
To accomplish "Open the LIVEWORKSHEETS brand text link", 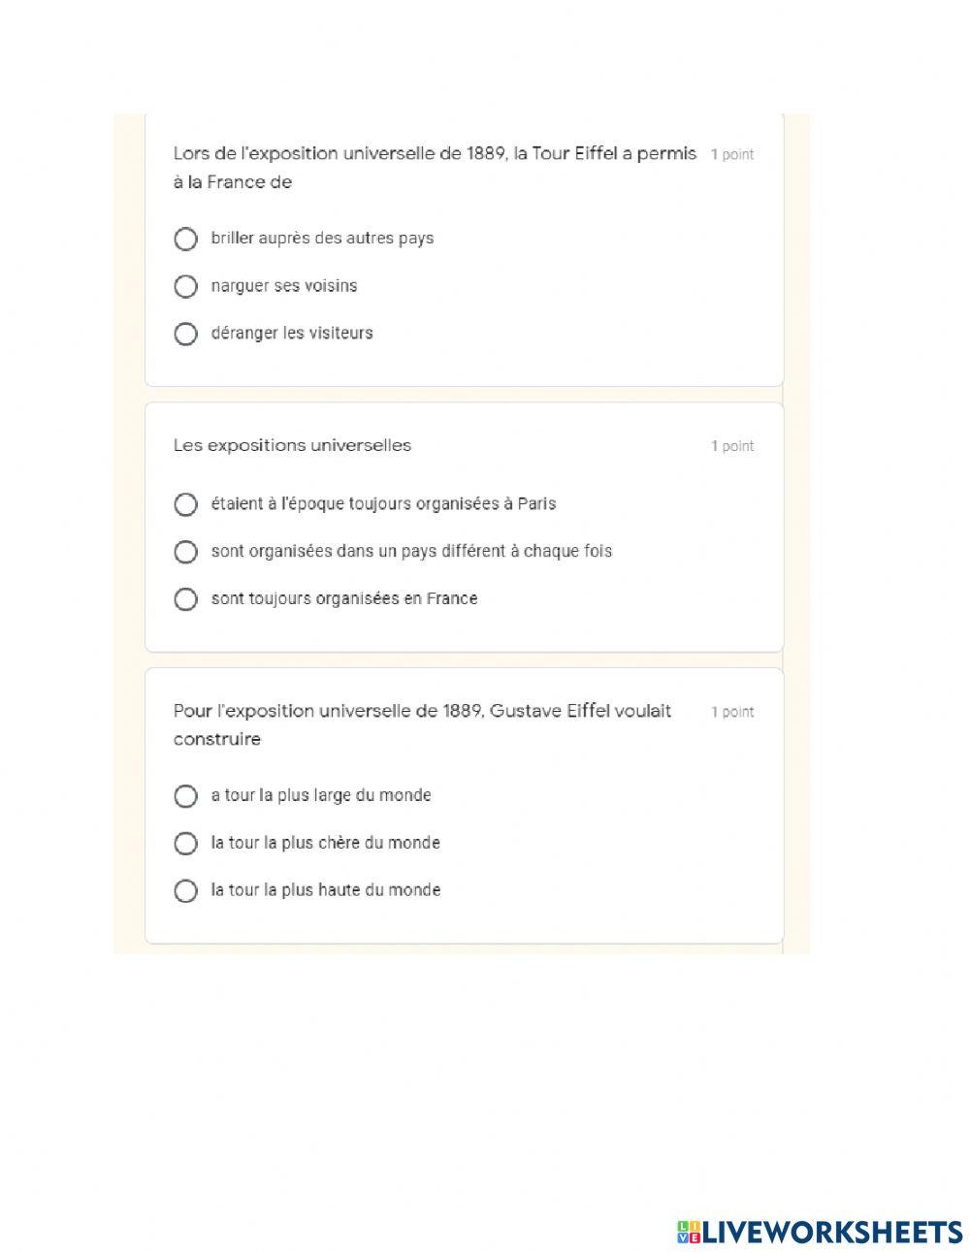I will (832, 1232).
